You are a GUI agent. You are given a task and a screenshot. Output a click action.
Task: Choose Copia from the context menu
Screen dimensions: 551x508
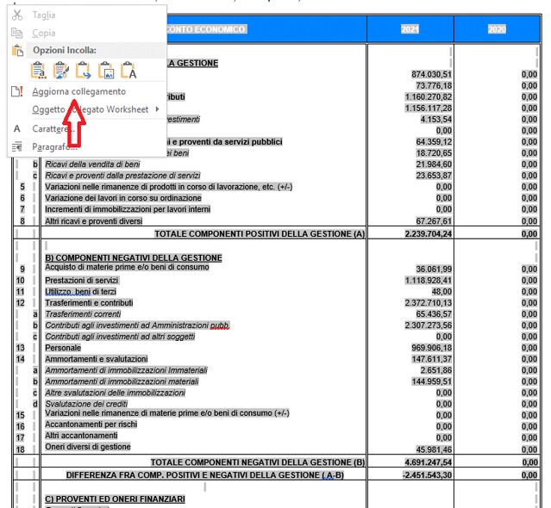(x=44, y=33)
